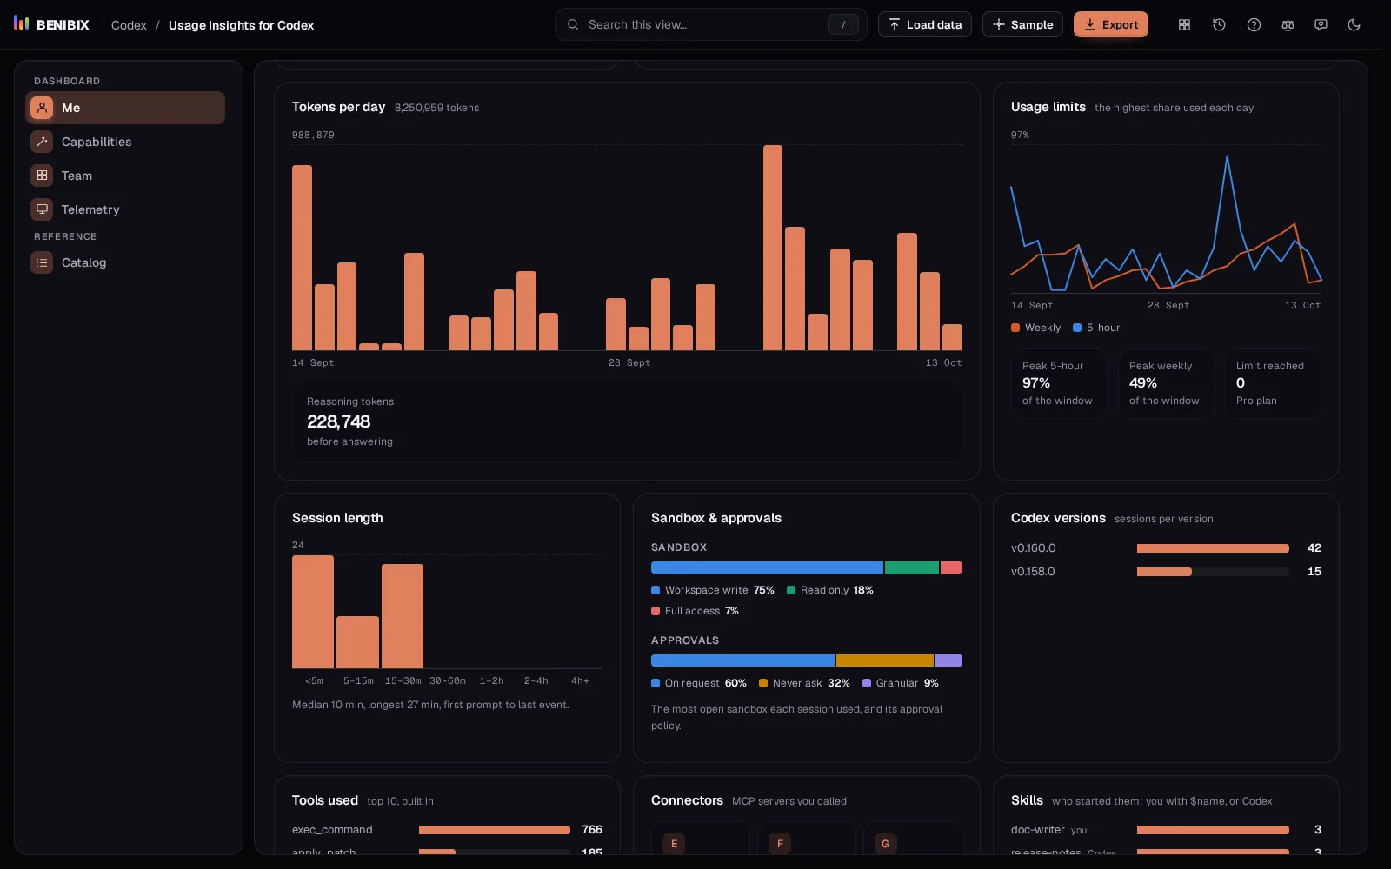Click the Export button
The height and width of the screenshot is (869, 1391).
(1110, 24)
